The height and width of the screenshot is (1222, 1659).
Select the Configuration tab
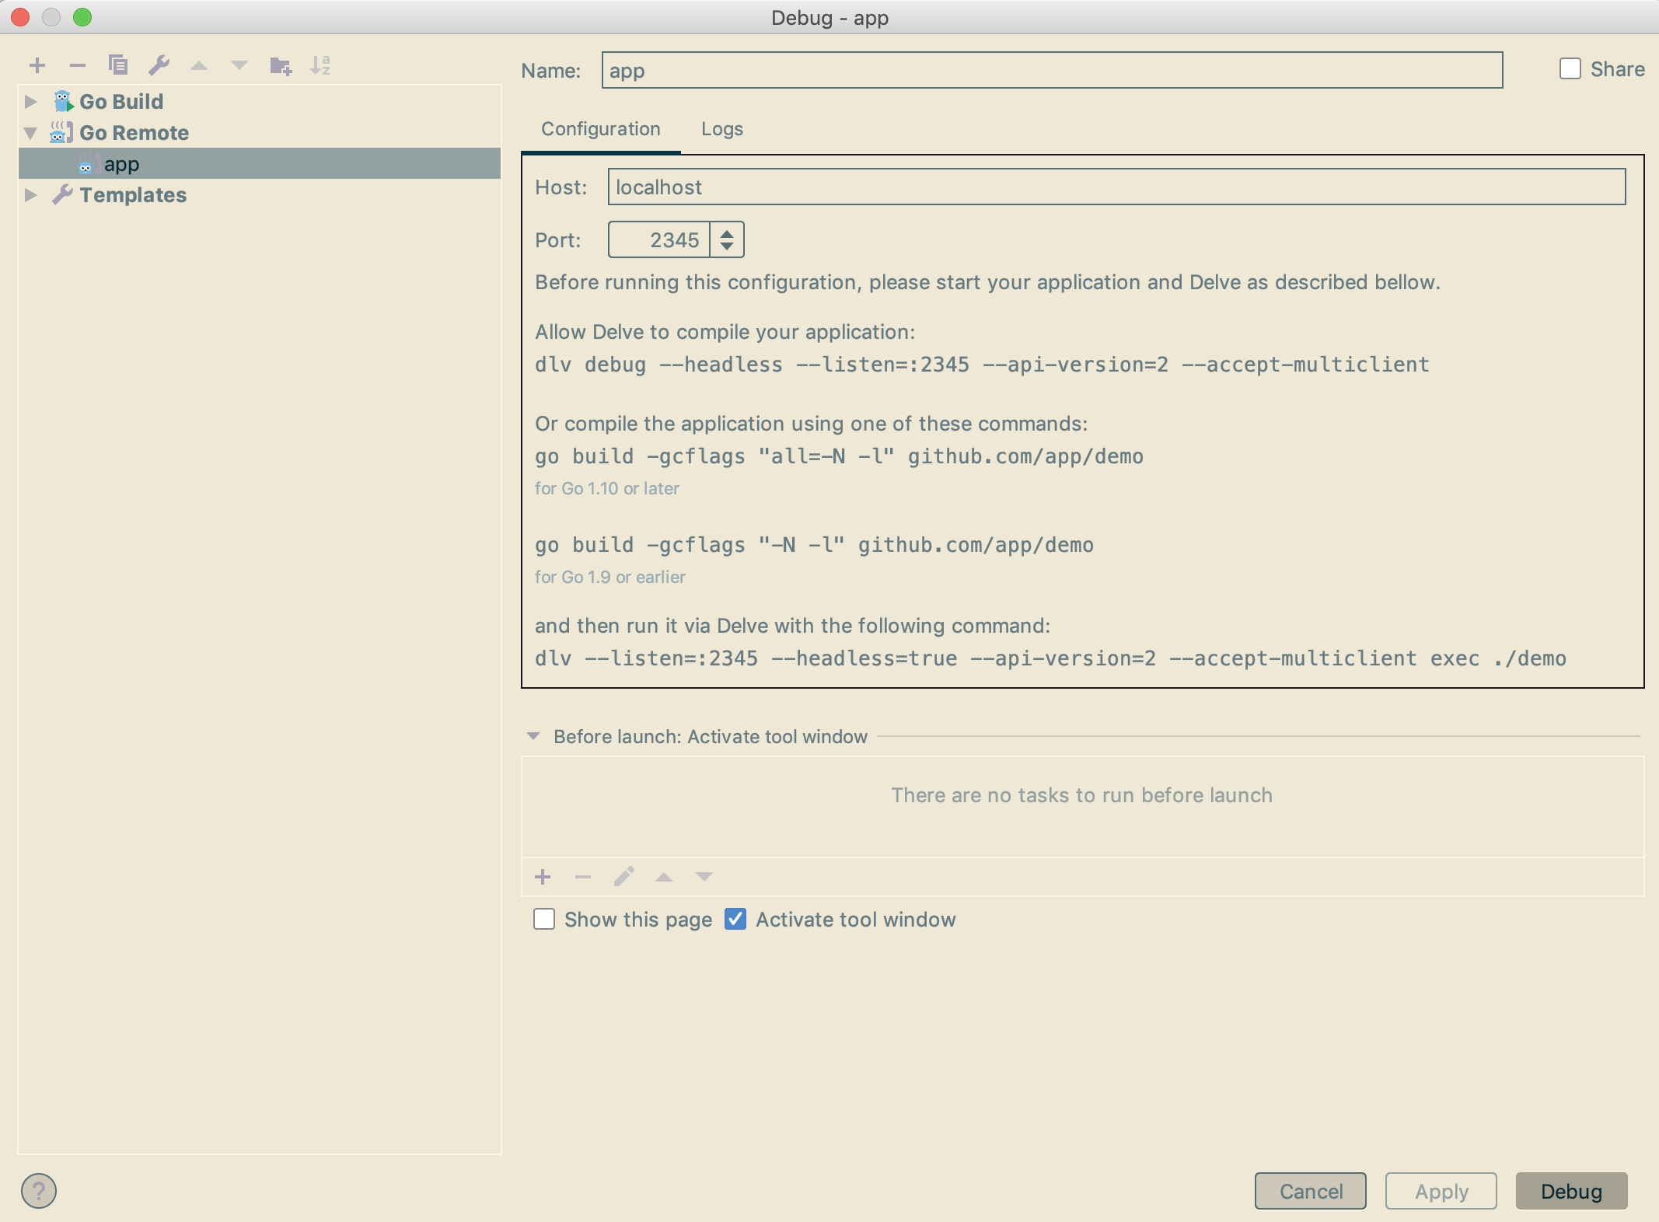coord(600,129)
